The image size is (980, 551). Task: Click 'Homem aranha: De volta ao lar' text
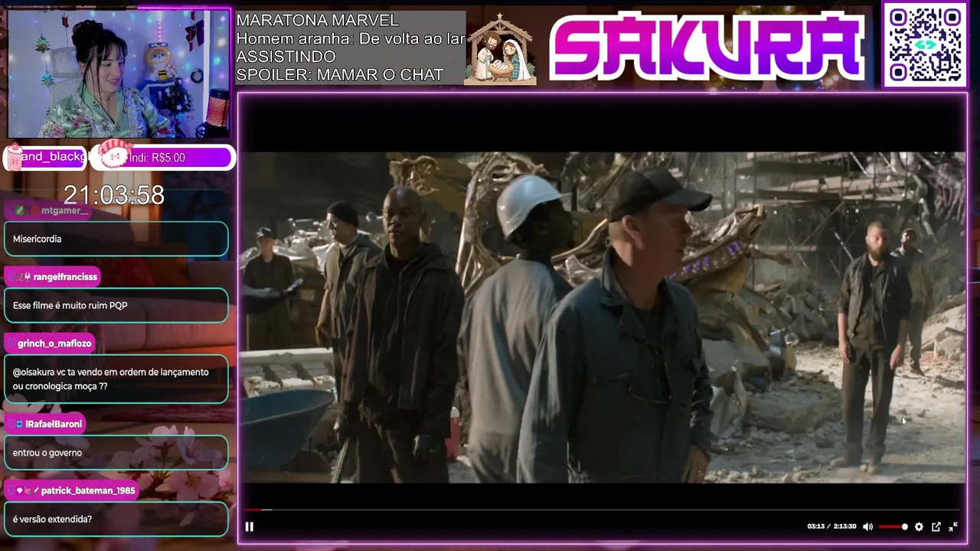[350, 38]
